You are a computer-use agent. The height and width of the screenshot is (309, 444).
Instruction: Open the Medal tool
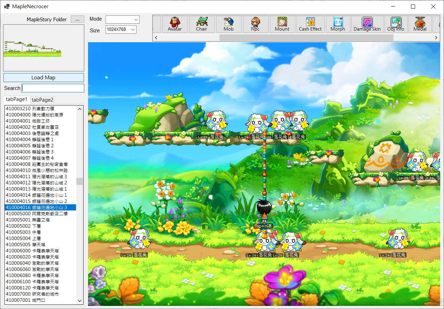420,24
